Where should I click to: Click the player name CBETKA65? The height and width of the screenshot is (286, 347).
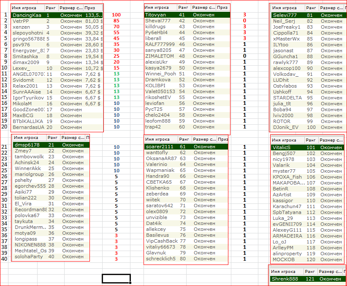(159, 182)
